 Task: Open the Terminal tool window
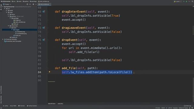pyautogui.click(x=22, y=106)
